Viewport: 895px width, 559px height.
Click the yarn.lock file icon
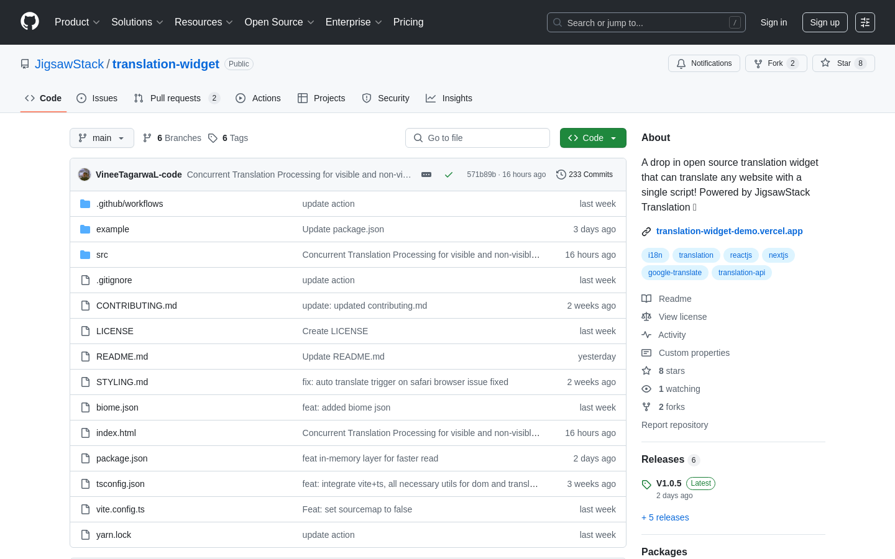tap(85, 535)
